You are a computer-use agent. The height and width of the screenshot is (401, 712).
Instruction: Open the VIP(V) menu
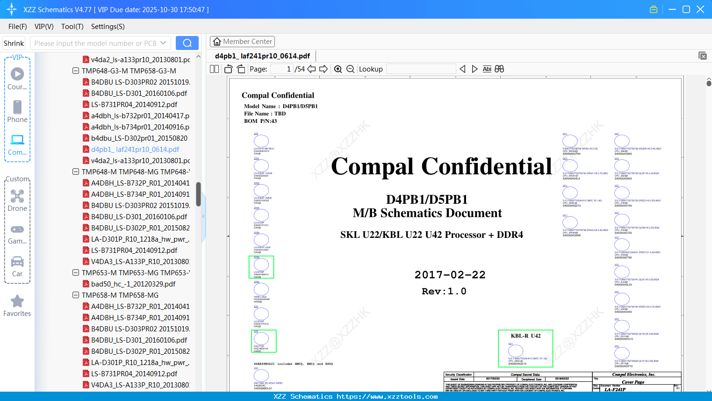[x=44, y=27]
